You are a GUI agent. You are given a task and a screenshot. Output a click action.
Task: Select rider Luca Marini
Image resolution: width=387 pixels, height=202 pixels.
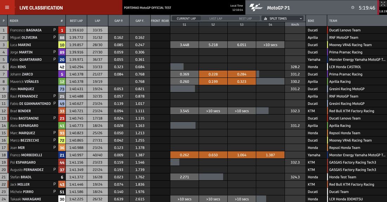(x=20, y=45)
